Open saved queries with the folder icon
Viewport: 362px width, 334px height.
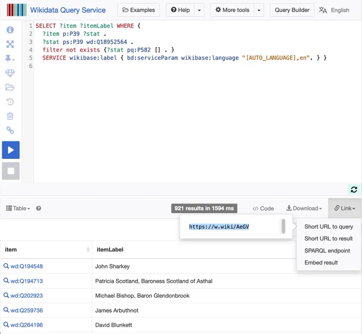(10, 87)
